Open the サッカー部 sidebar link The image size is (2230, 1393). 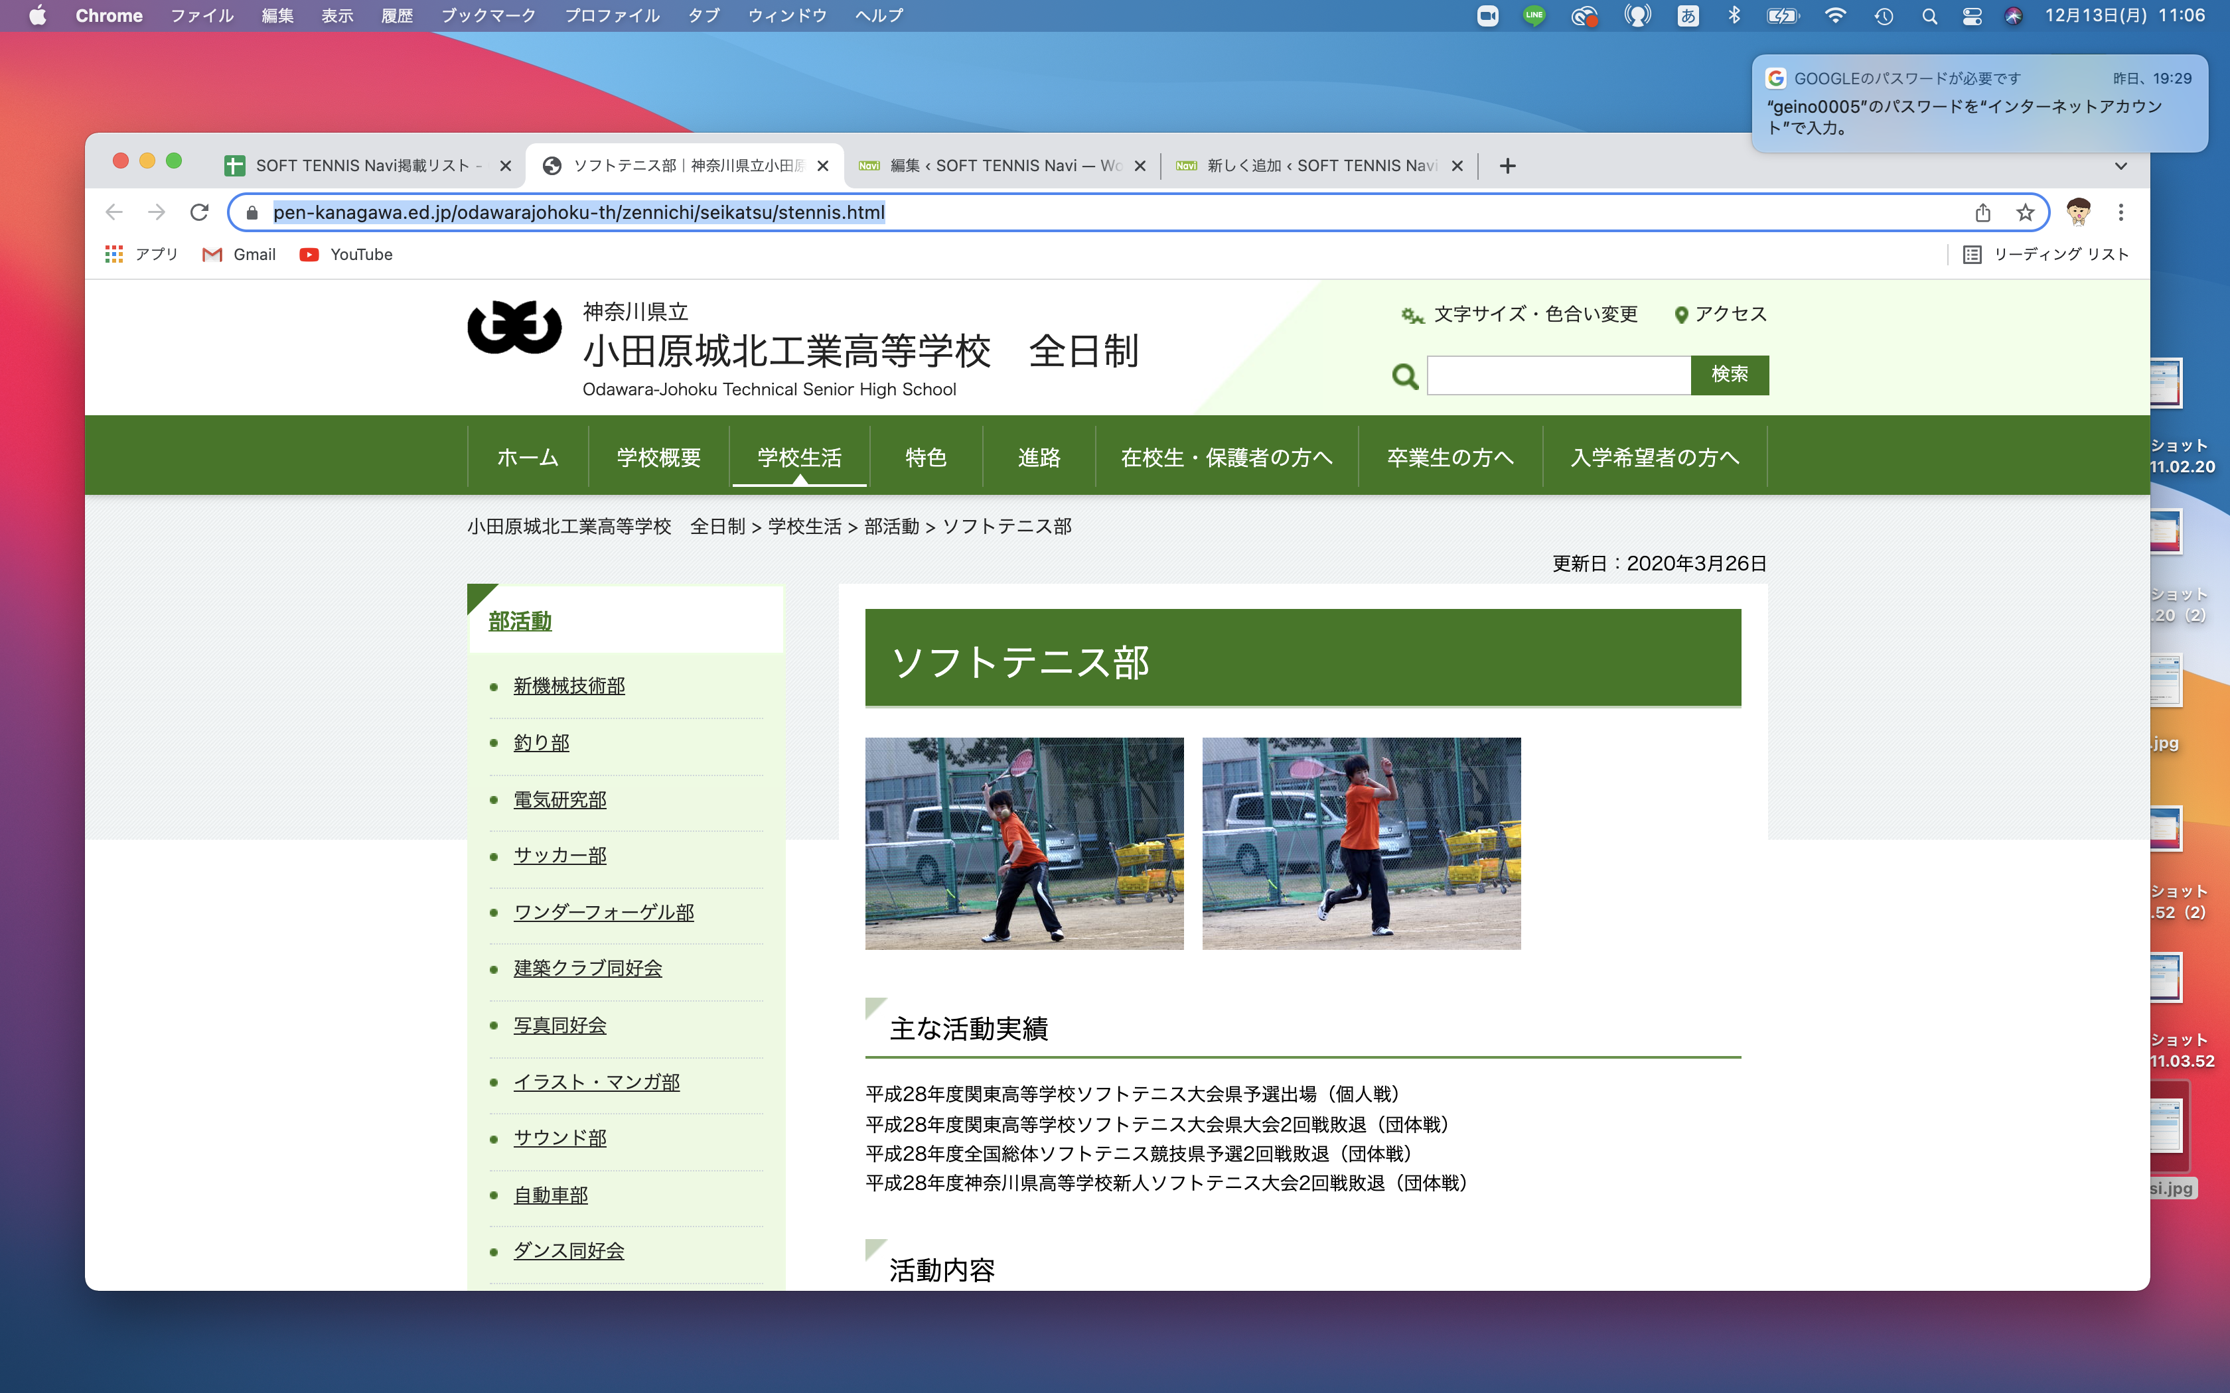(x=559, y=856)
